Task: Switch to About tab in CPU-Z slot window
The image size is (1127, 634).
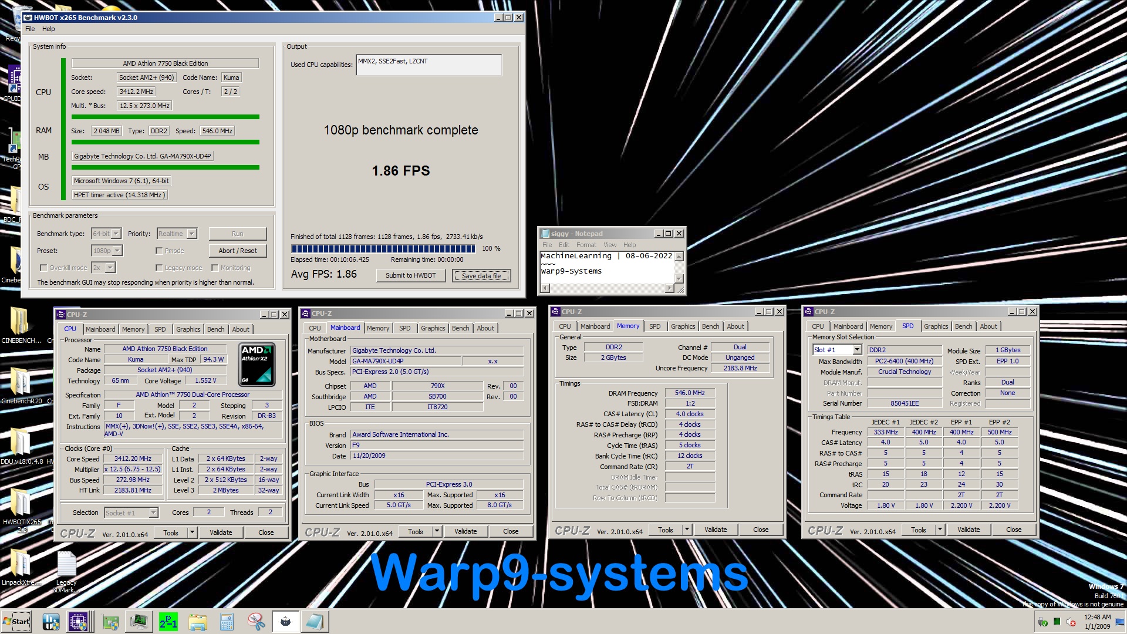Action: [x=988, y=326]
